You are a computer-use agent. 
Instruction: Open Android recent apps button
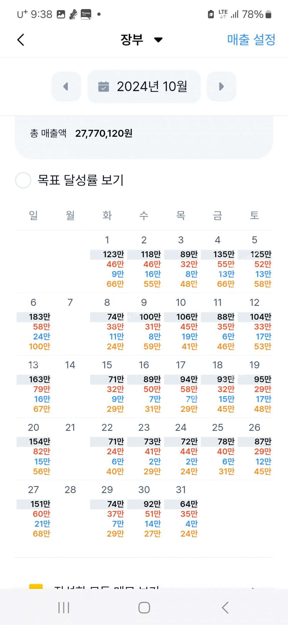coord(64,607)
